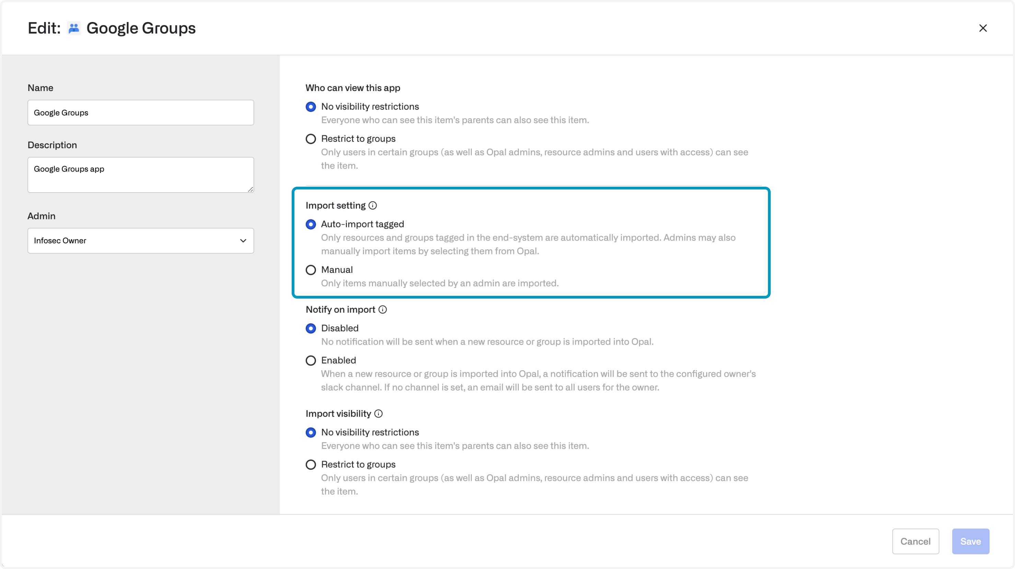Click the Import visibility info icon

[x=378, y=413]
